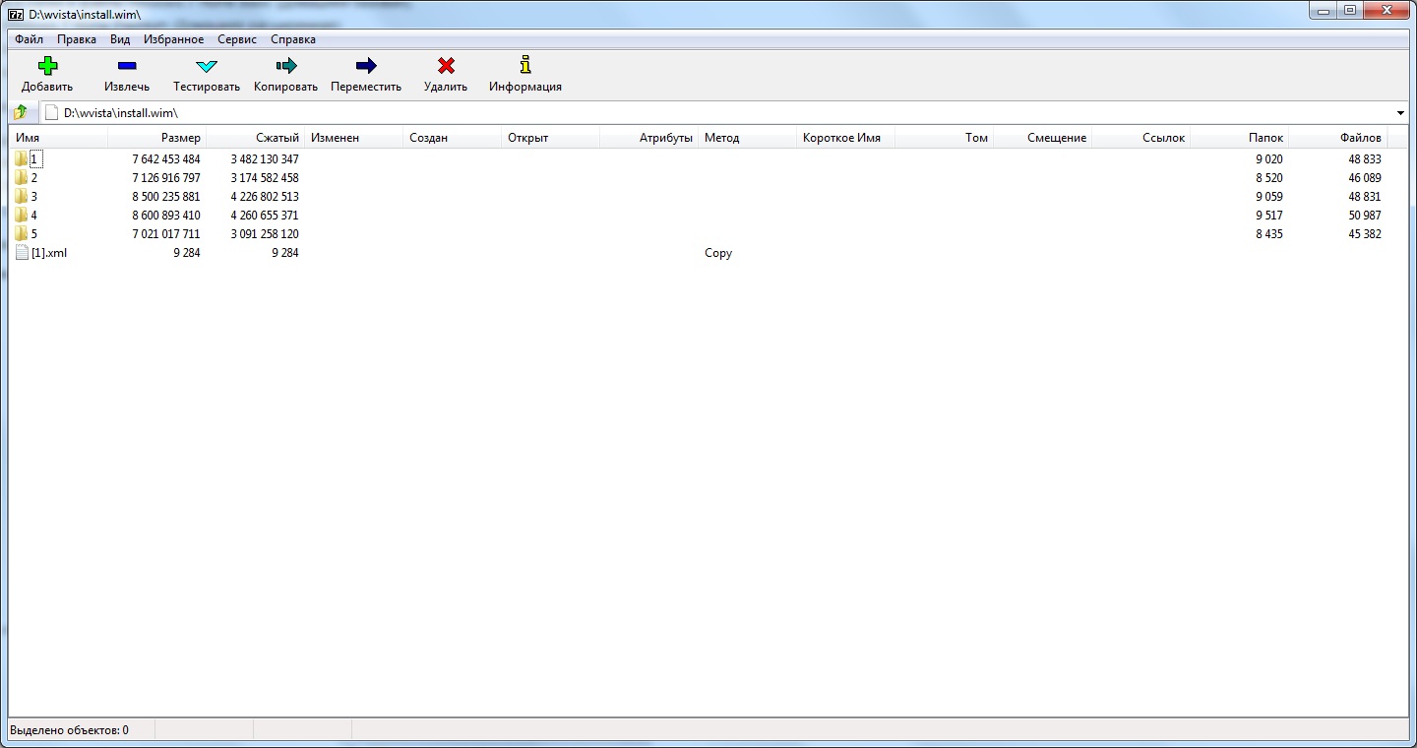This screenshot has width=1417, height=748.
Task: Open the Избранное menu
Action: point(173,39)
